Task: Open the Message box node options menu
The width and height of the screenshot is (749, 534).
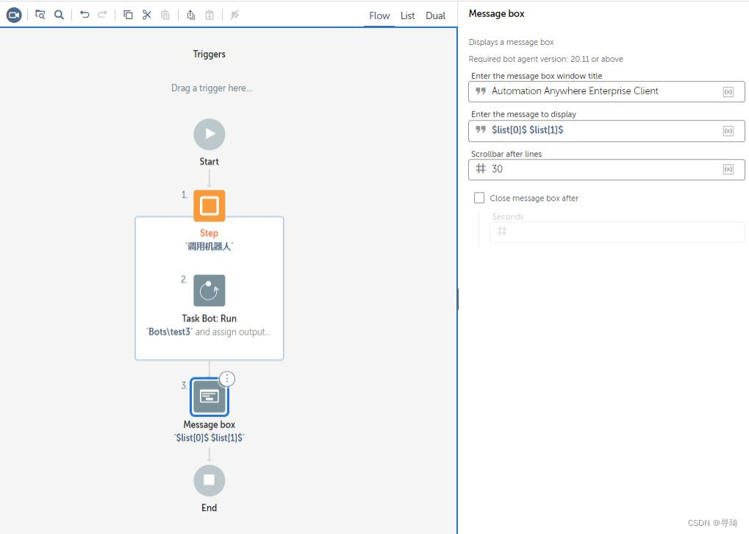Action: [x=226, y=378]
